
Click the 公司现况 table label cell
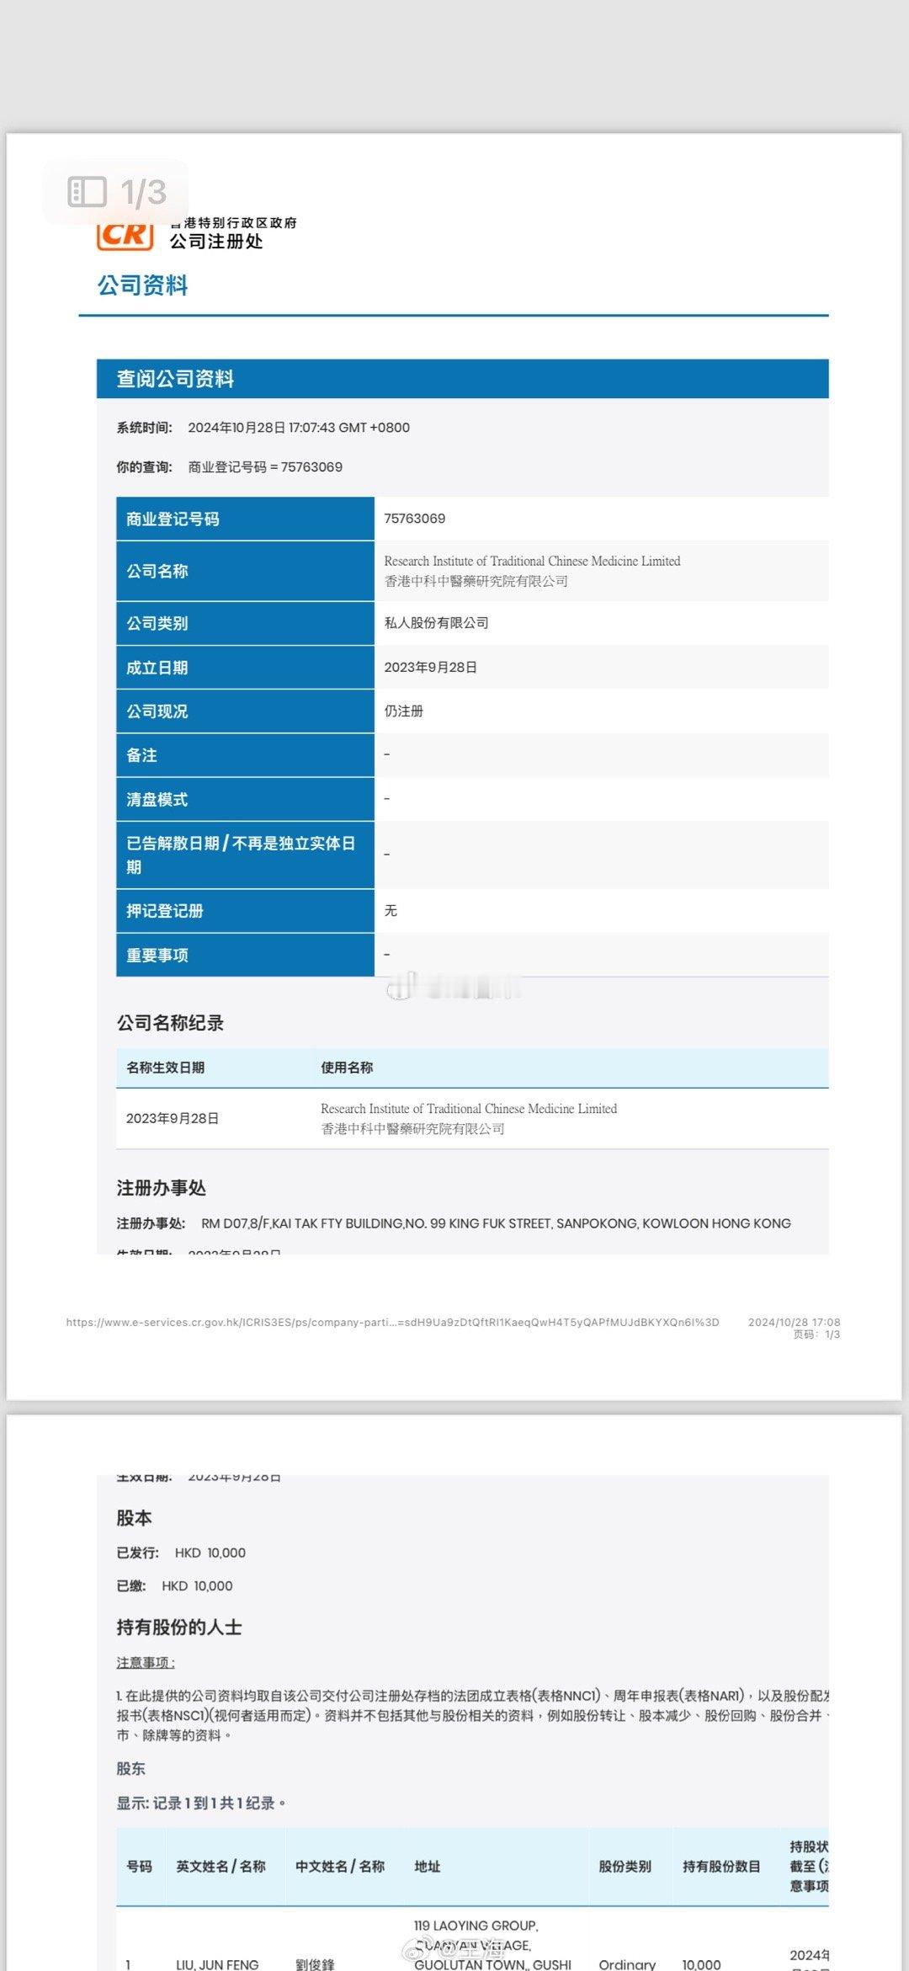[x=245, y=711]
